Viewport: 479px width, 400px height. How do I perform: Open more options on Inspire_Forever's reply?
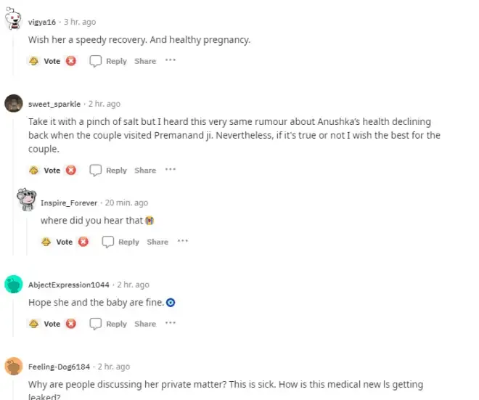(x=183, y=241)
